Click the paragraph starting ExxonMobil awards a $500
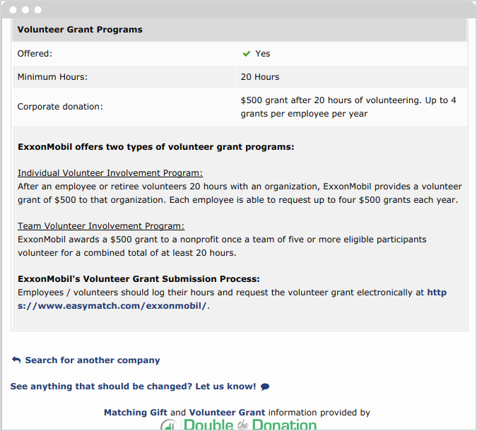The image size is (477, 431). pyautogui.click(x=222, y=246)
